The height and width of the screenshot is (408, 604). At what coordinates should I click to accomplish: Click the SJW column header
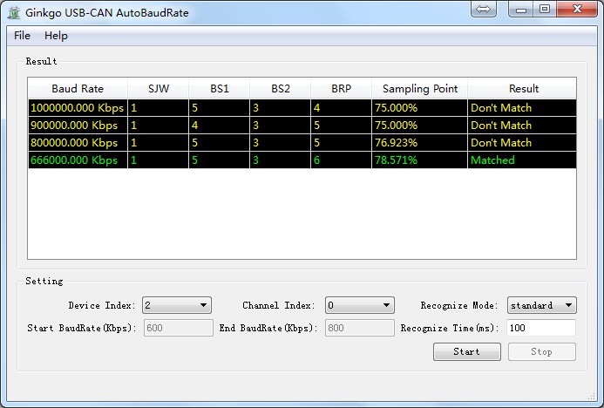pyautogui.click(x=159, y=89)
